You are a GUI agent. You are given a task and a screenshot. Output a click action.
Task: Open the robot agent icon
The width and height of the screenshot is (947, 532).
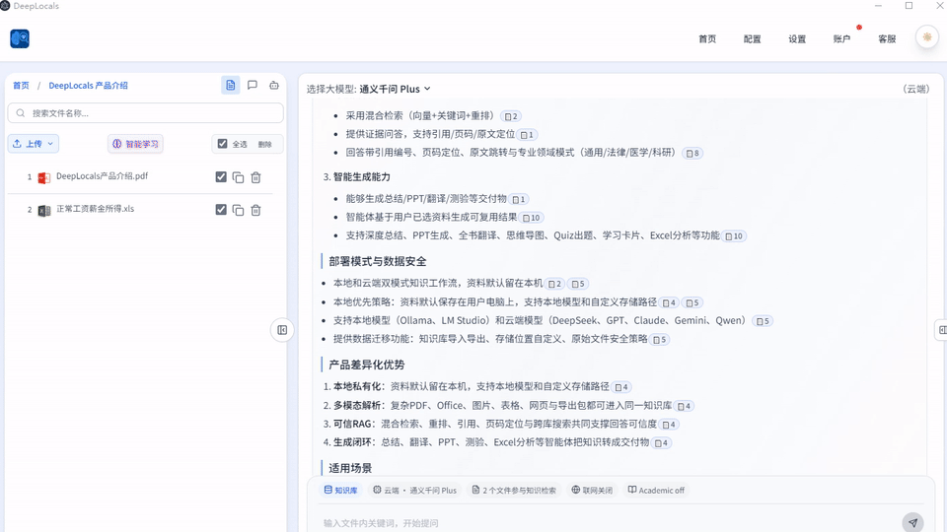click(x=274, y=85)
